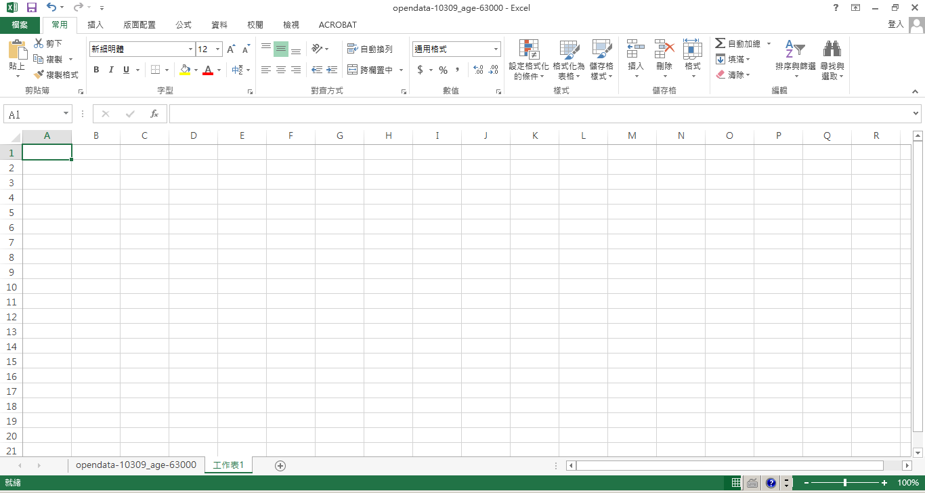Viewport: 925px width, 493px height.
Task: Click the Save icon in quick access toolbar
Action: (31, 7)
